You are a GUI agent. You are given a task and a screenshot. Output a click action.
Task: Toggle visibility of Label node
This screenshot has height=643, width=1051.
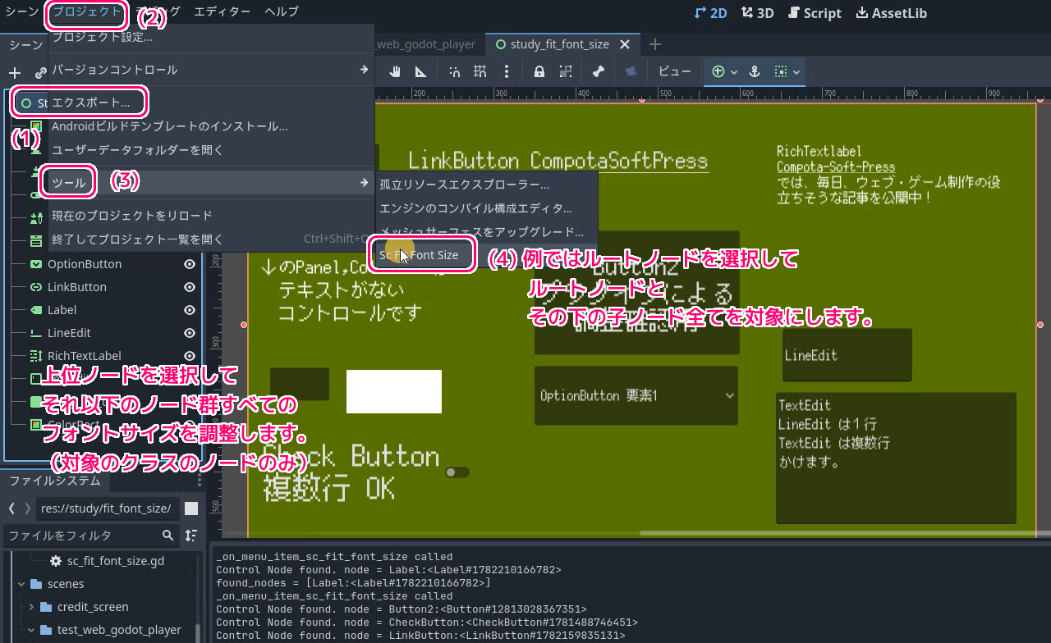tap(190, 310)
